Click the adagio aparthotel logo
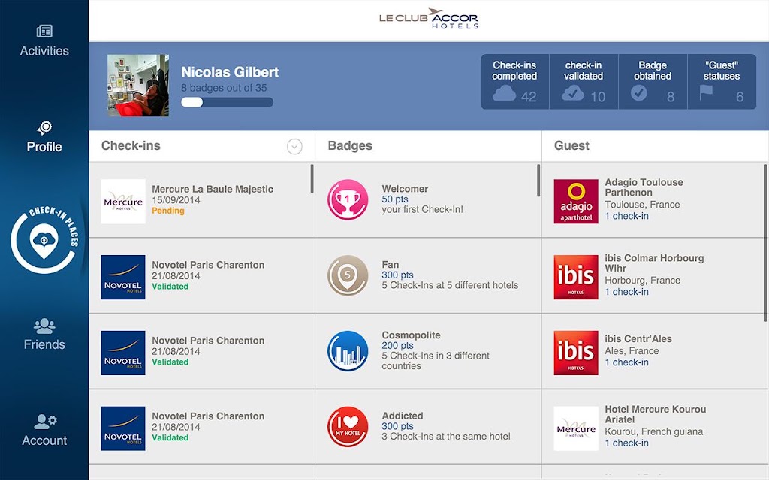 coord(576,201)
